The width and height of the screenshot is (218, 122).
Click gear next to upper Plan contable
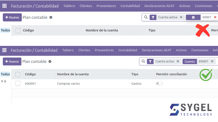[51, 17]
